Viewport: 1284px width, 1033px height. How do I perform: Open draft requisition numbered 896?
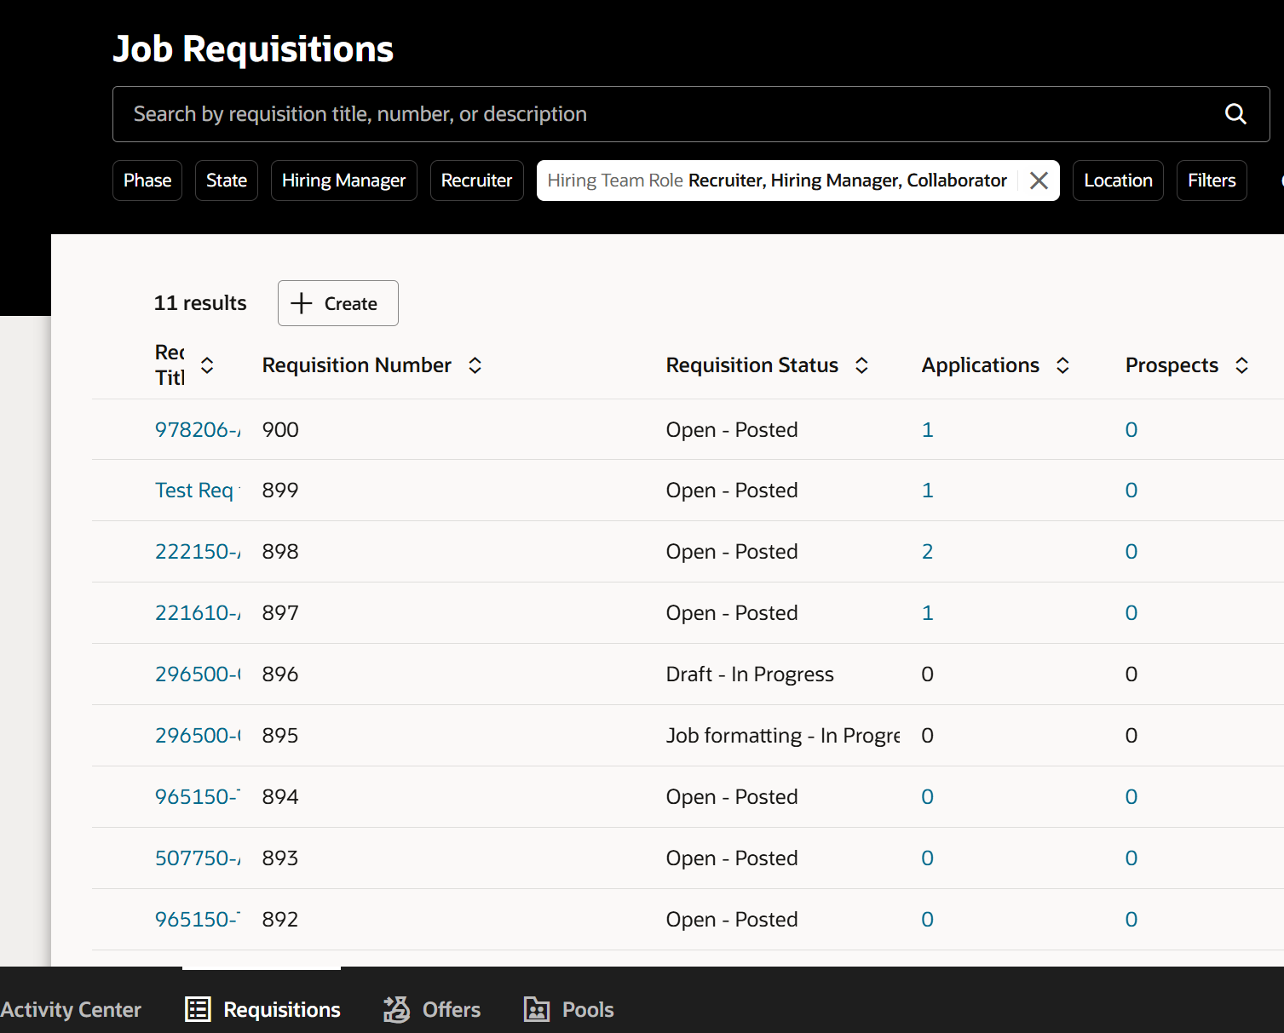point(198,674)
